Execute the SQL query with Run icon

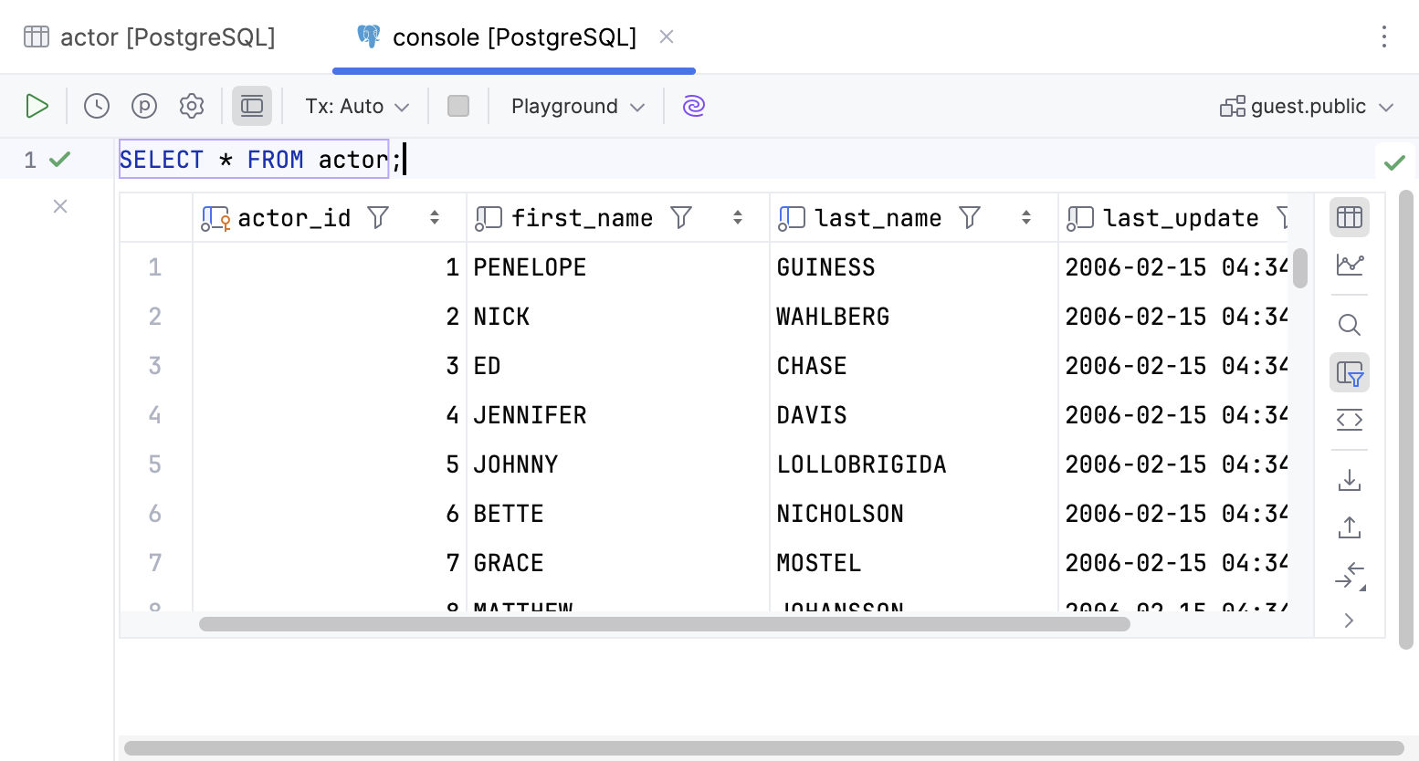37,106
